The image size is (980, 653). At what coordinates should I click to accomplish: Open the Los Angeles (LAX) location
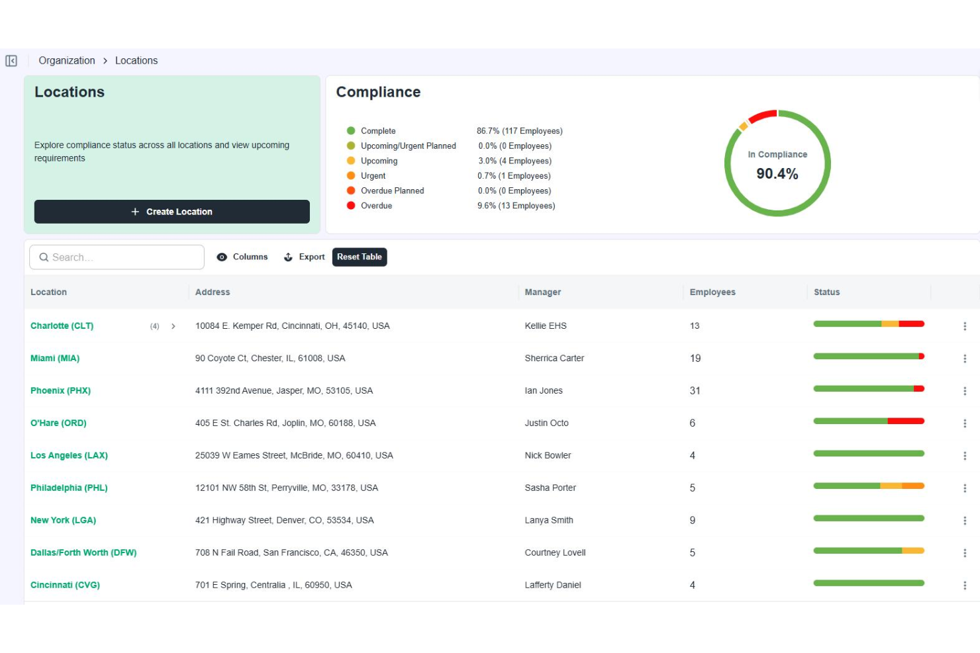coord(69,455)
